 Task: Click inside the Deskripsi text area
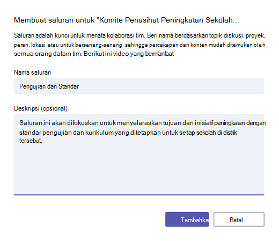click(139, 155)
